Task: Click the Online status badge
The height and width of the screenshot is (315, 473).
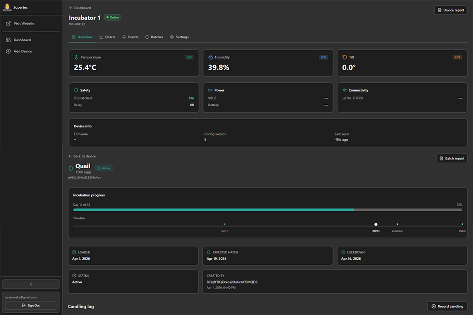Action: 112,17
